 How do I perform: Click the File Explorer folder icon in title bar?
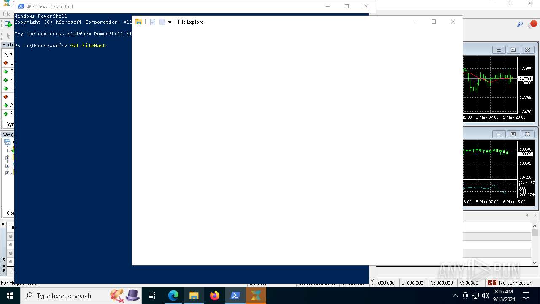[138, 22]
